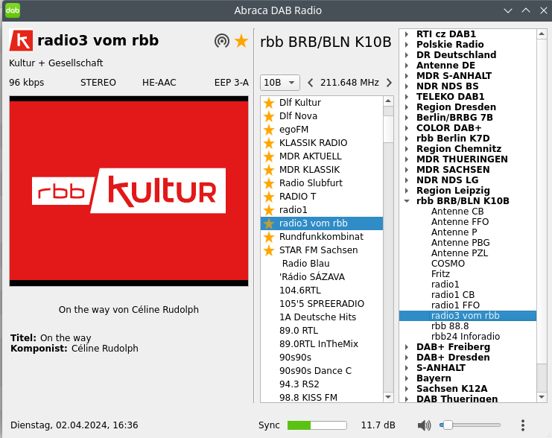Toggle the favorite star for KLASSIK RADIO

click(x=269, y=143)
